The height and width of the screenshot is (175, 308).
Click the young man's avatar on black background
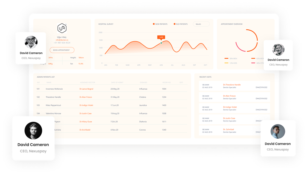(33, 131)
